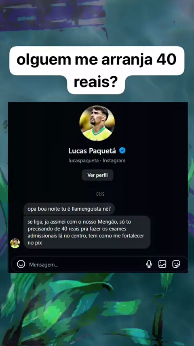Tap small sender avatar beside message
194x346 pixels.
click(15, 243)
